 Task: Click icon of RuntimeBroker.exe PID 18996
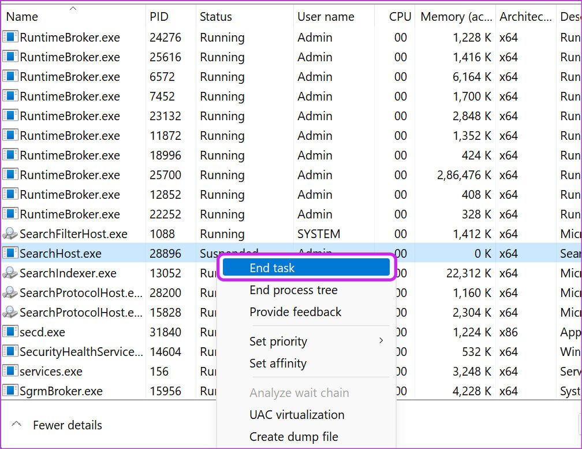click(x=10, y=155)
